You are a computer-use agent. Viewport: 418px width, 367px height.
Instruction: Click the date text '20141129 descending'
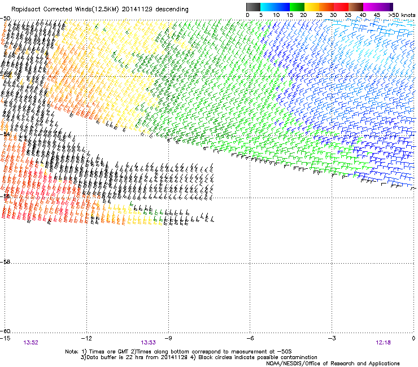tap(155, 10)
